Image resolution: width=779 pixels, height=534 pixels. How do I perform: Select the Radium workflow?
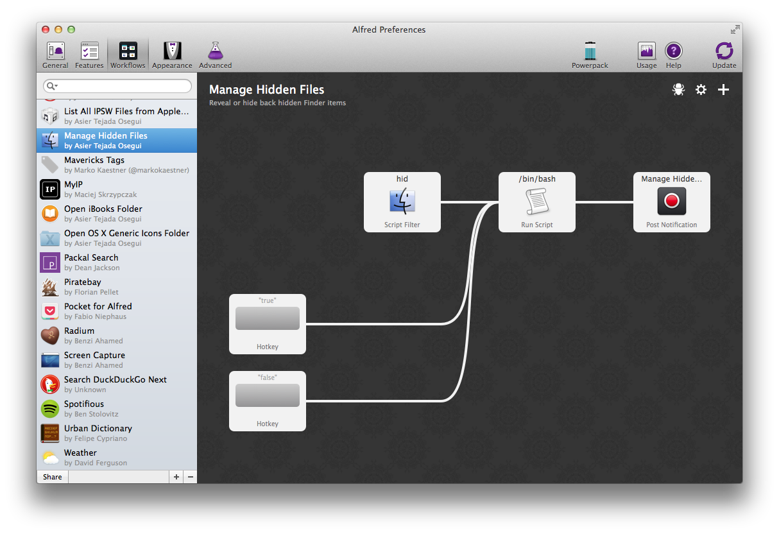[x=117, y=336]
